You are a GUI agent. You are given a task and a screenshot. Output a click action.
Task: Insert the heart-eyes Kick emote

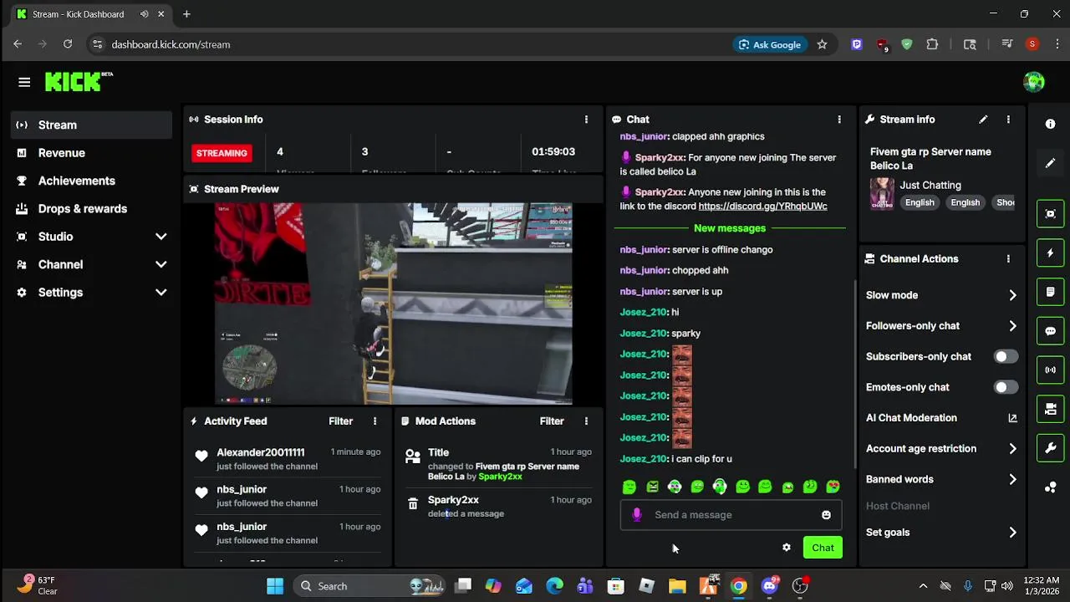(x=833, y=487)
